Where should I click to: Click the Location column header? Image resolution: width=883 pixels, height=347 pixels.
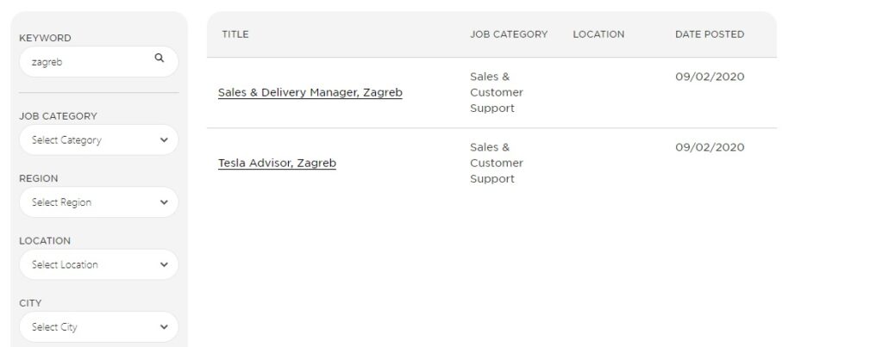pos(598,34)
